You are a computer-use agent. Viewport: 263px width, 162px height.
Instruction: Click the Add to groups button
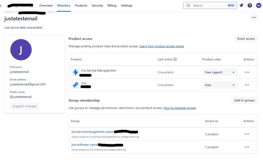244,100
